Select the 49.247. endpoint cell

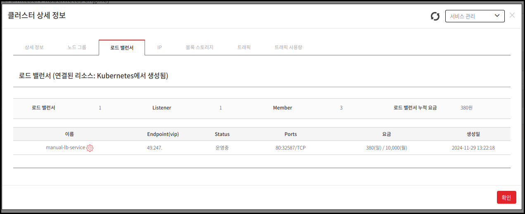click(154, 148)
